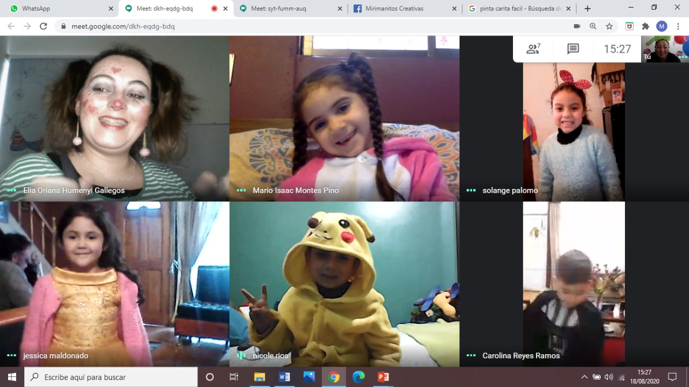Open PowerPoint from the taskbar
This screenshot has width=689, height=387.
coord(383,377)
